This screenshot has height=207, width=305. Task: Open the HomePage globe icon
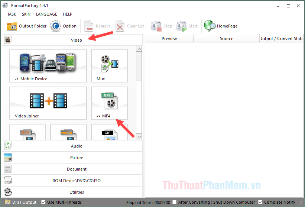point(210,26)
